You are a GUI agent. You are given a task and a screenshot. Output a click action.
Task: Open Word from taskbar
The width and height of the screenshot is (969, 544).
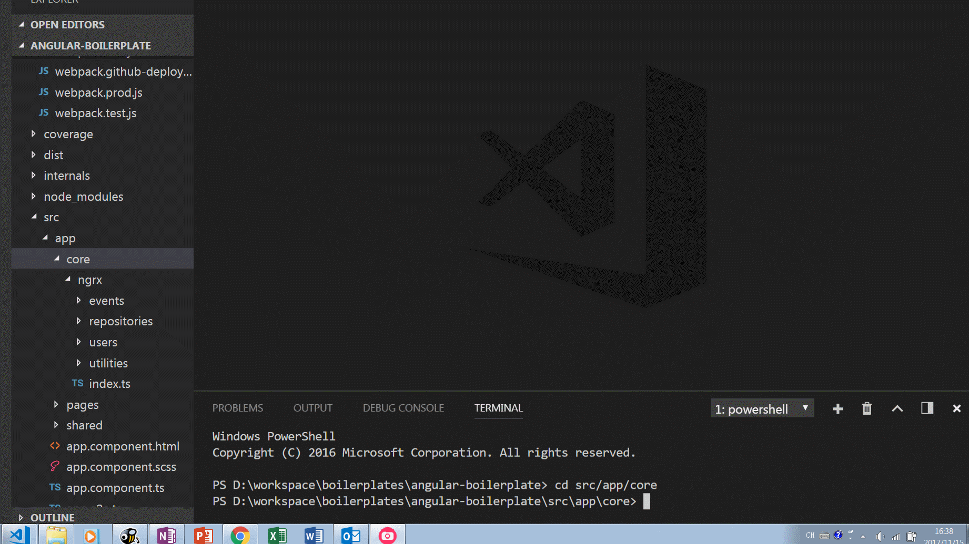click(314, 535)
